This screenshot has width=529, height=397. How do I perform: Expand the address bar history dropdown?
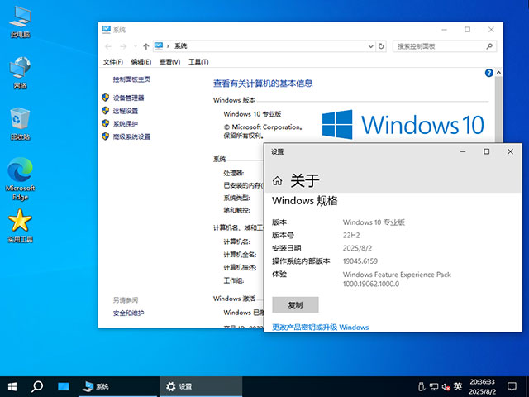[369, 46]
